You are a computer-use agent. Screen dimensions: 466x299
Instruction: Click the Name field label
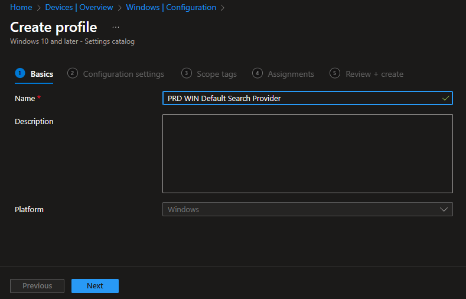(25, 98)
